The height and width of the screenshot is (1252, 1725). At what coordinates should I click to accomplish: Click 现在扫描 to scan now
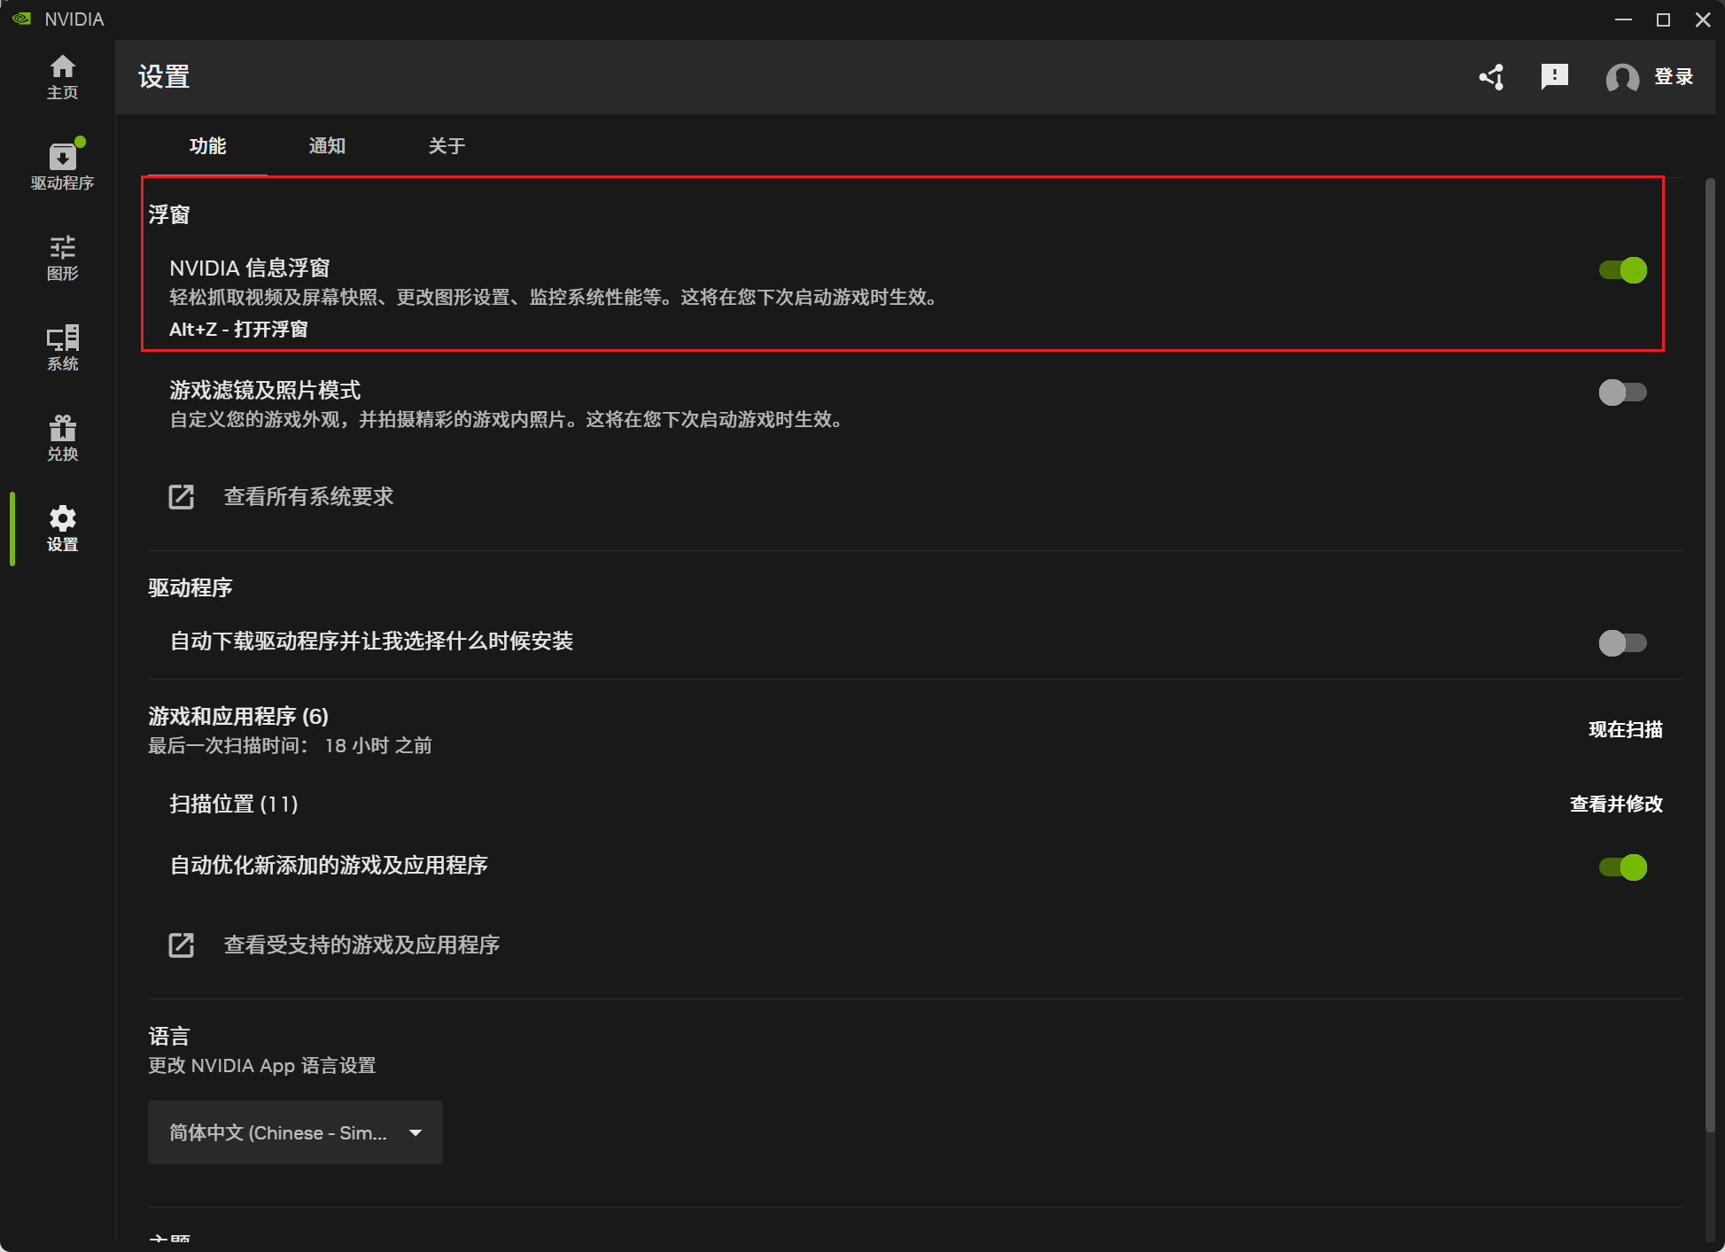click(1625, 729)
